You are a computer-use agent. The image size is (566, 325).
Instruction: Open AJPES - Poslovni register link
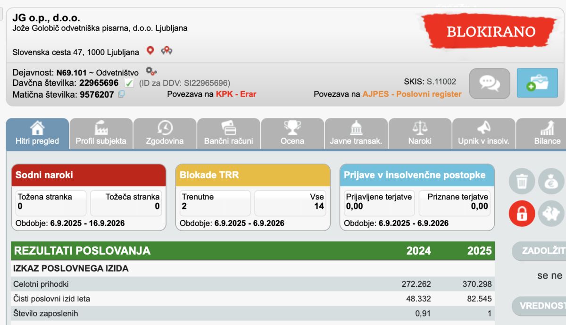412,94
